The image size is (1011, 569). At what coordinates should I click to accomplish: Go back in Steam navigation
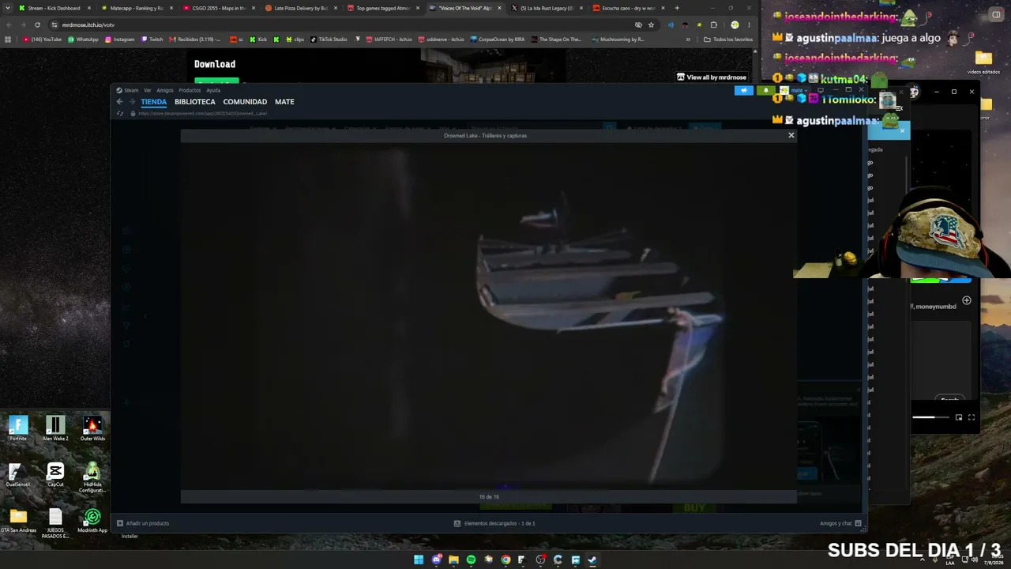tap(120, 102)
